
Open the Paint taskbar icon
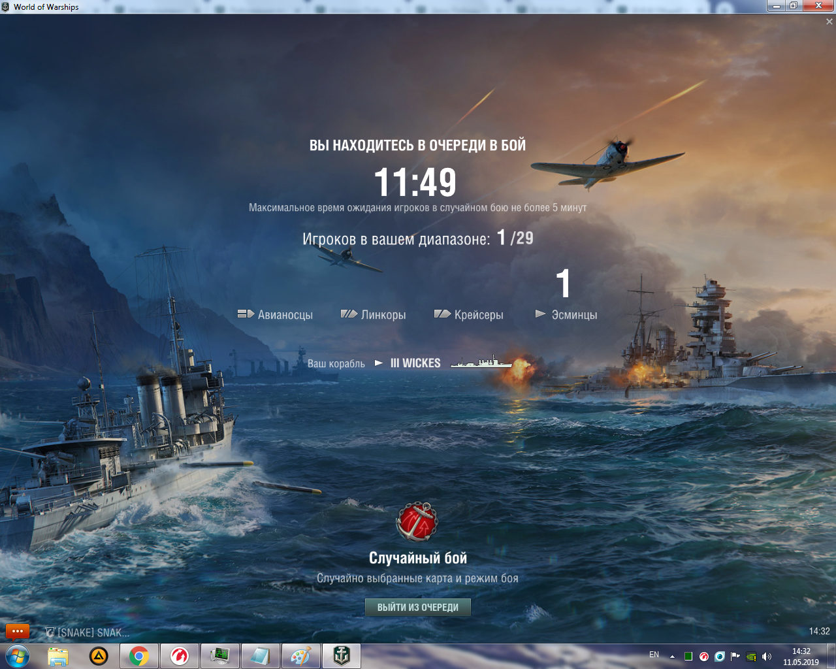tap(300, 656)
